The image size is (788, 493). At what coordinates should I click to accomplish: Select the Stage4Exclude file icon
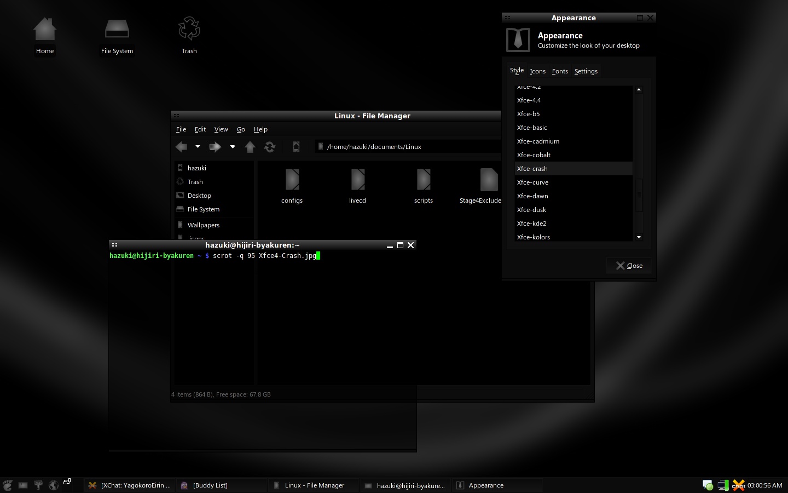(482, 187)
